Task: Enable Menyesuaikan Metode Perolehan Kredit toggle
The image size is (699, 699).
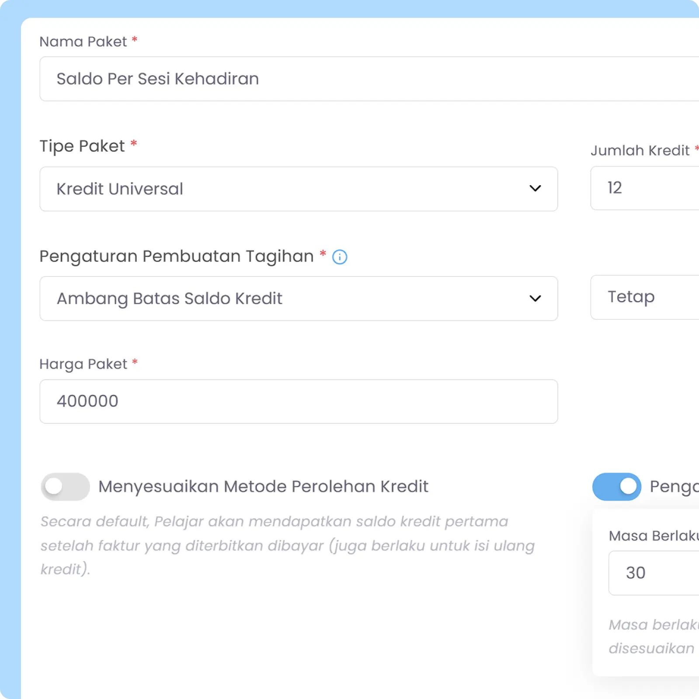Action: (66, 486)
